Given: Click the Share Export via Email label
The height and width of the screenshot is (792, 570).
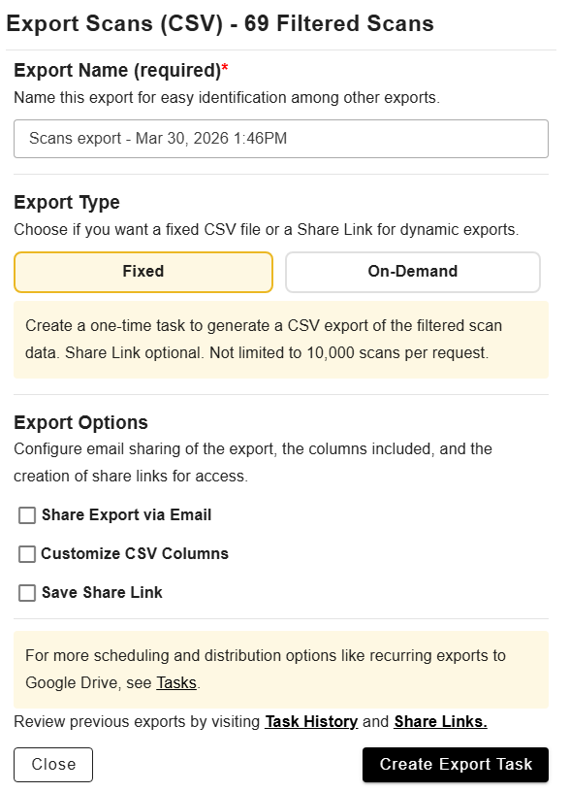Looking at the screenshot, I should click(x=126, y=515).
